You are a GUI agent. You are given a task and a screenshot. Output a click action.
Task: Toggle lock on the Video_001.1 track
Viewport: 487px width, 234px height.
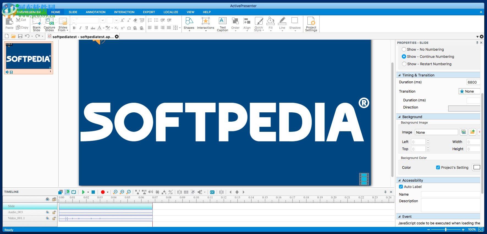(54, 218)
